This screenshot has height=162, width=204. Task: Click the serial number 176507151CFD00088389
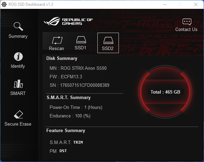coord(84,85)
